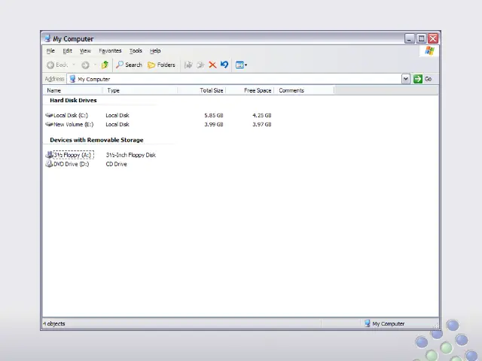Click the My Computer title bar icon
The image size is (482, 361).
(x=47, y=38)
